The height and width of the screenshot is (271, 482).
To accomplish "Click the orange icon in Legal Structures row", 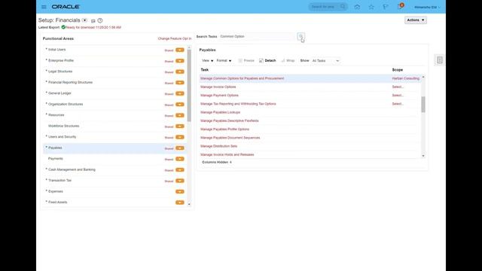I will pyautogui.click(x=180, y=72).
